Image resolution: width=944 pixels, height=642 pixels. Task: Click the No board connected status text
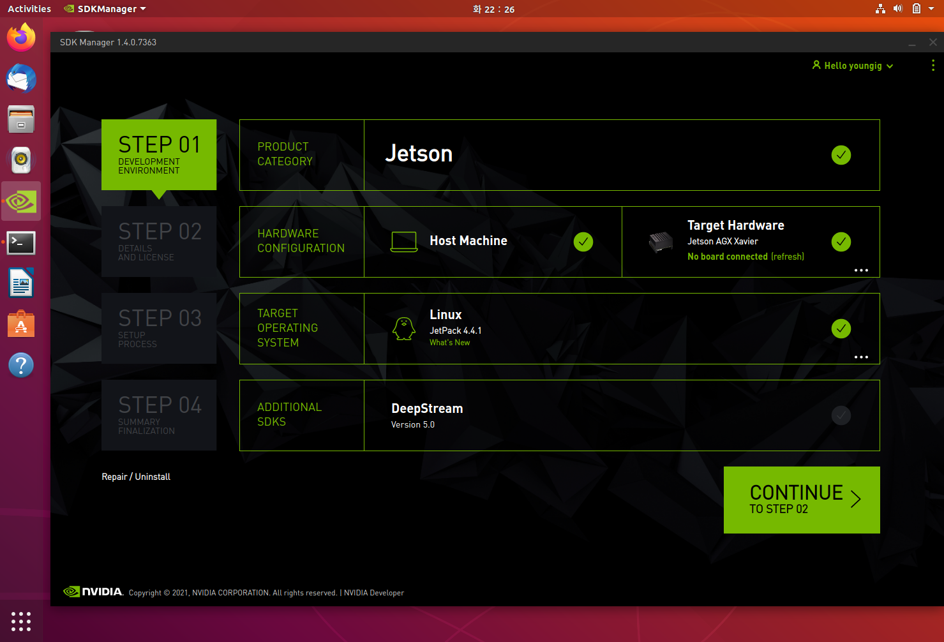[x=728, y=257]
